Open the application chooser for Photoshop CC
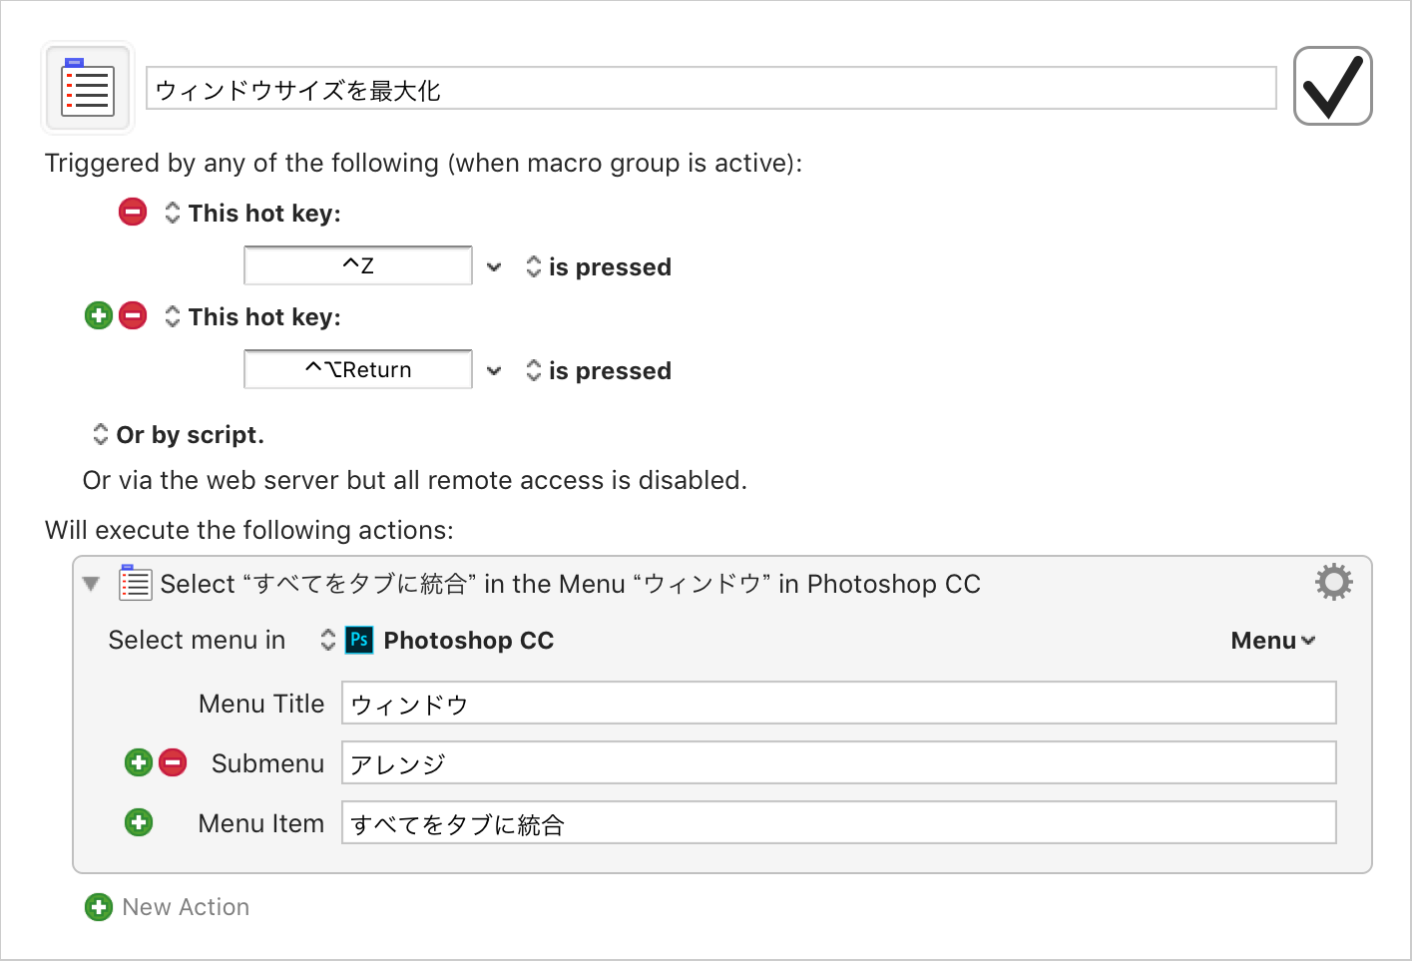 tap(328, 640)
